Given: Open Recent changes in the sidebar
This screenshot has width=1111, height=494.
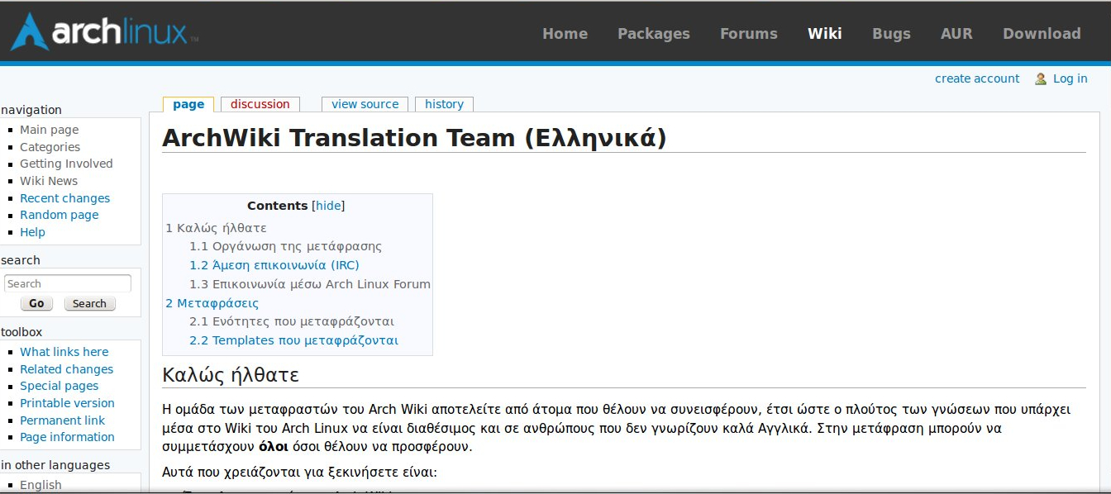Looking at the screenshot, I should 64,198.
